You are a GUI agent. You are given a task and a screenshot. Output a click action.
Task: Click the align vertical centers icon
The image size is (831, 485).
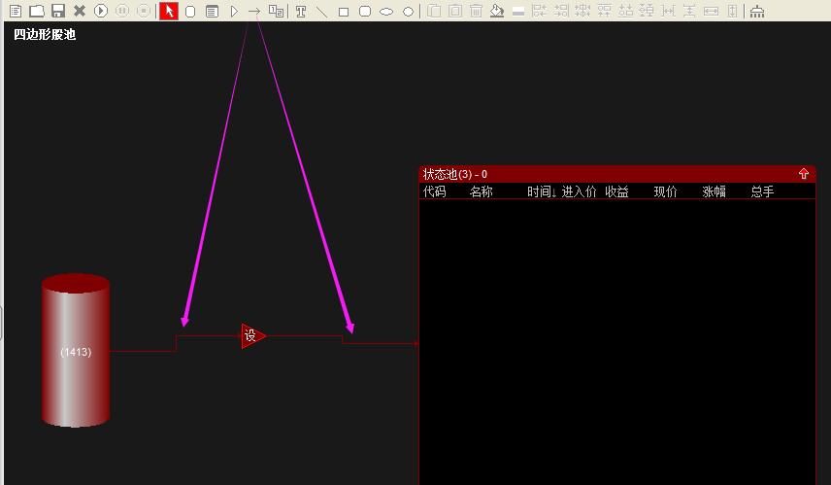click(x=647, y=11)
